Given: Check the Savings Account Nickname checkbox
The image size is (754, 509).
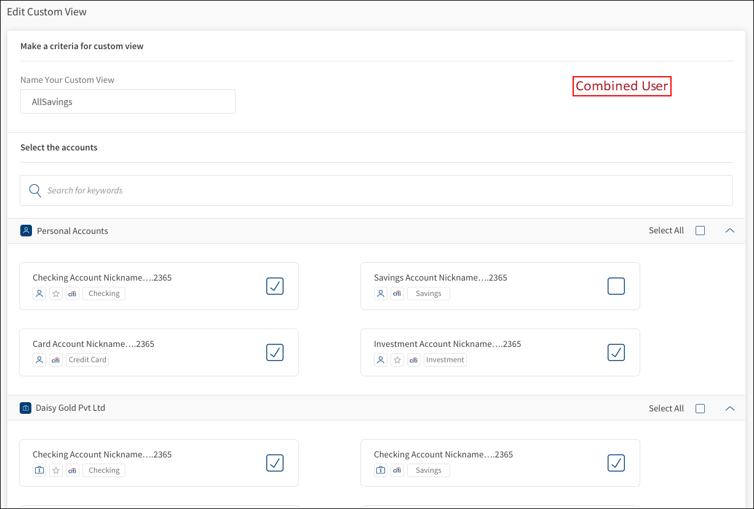Looking at the screenshot, I should (x=616, y=286).
